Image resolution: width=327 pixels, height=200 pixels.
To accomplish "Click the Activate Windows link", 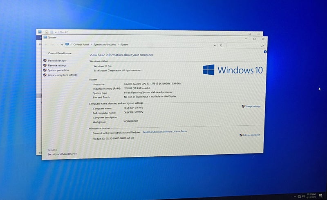I will pyautogui.click(x=251, y=135).
